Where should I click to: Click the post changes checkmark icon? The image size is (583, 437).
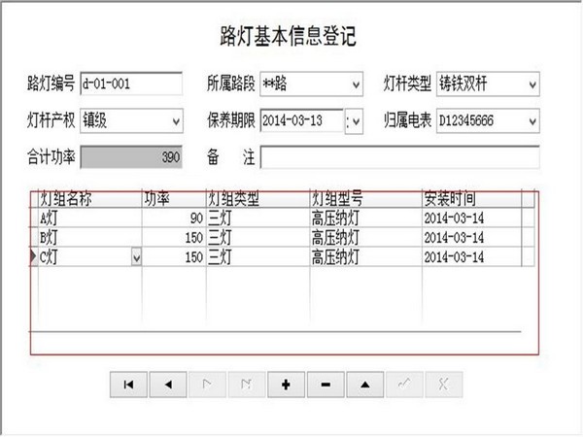pyautogui.click(x=403, y=385)
